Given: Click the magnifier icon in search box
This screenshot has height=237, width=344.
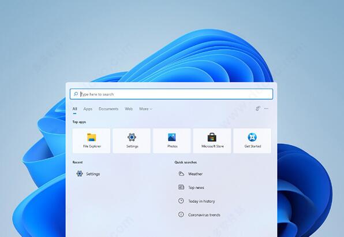Looking at the screenshot, I should point(76,94).
